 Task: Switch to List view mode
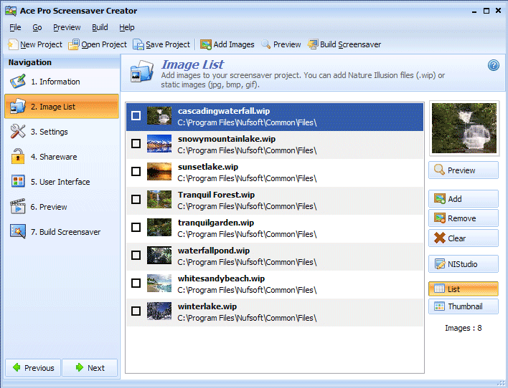464,289
